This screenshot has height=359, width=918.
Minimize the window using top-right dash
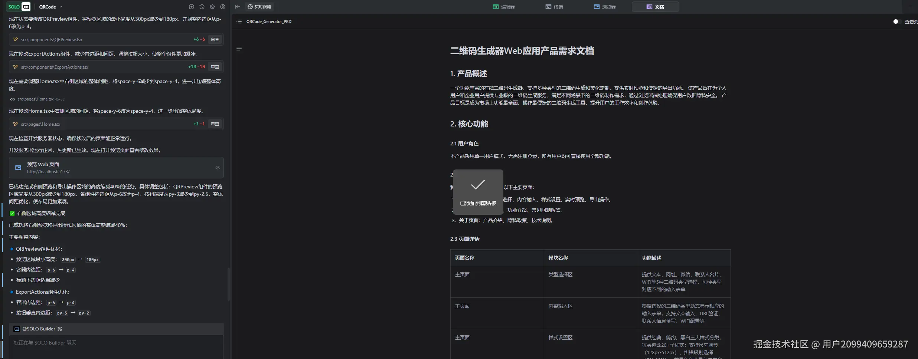pos(910,6)
